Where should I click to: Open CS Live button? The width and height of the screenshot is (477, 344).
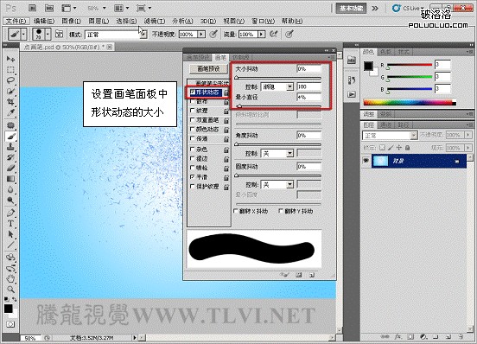point(409,9)
